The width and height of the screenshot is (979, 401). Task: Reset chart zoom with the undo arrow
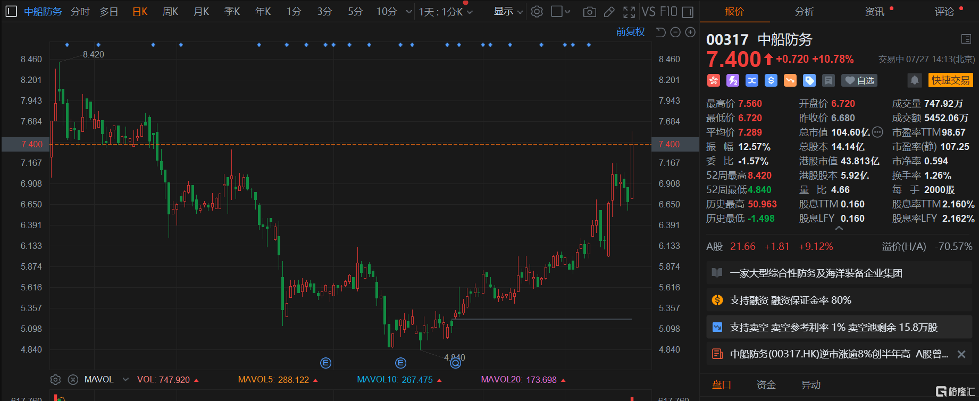tap(660, 32)
